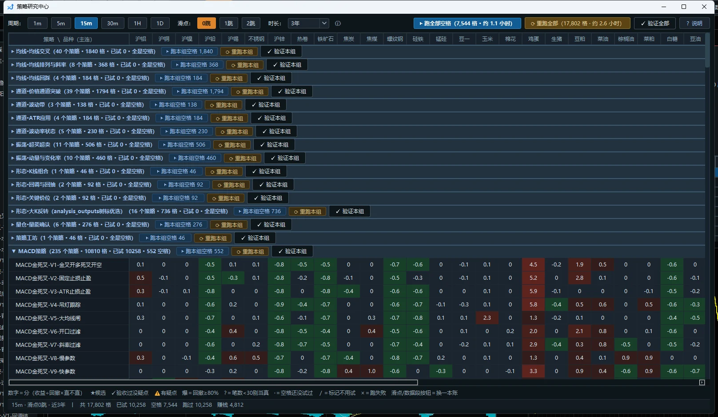718x417 pixels.
Task: Select the 1m period toggle
Action: click(37, 23)
